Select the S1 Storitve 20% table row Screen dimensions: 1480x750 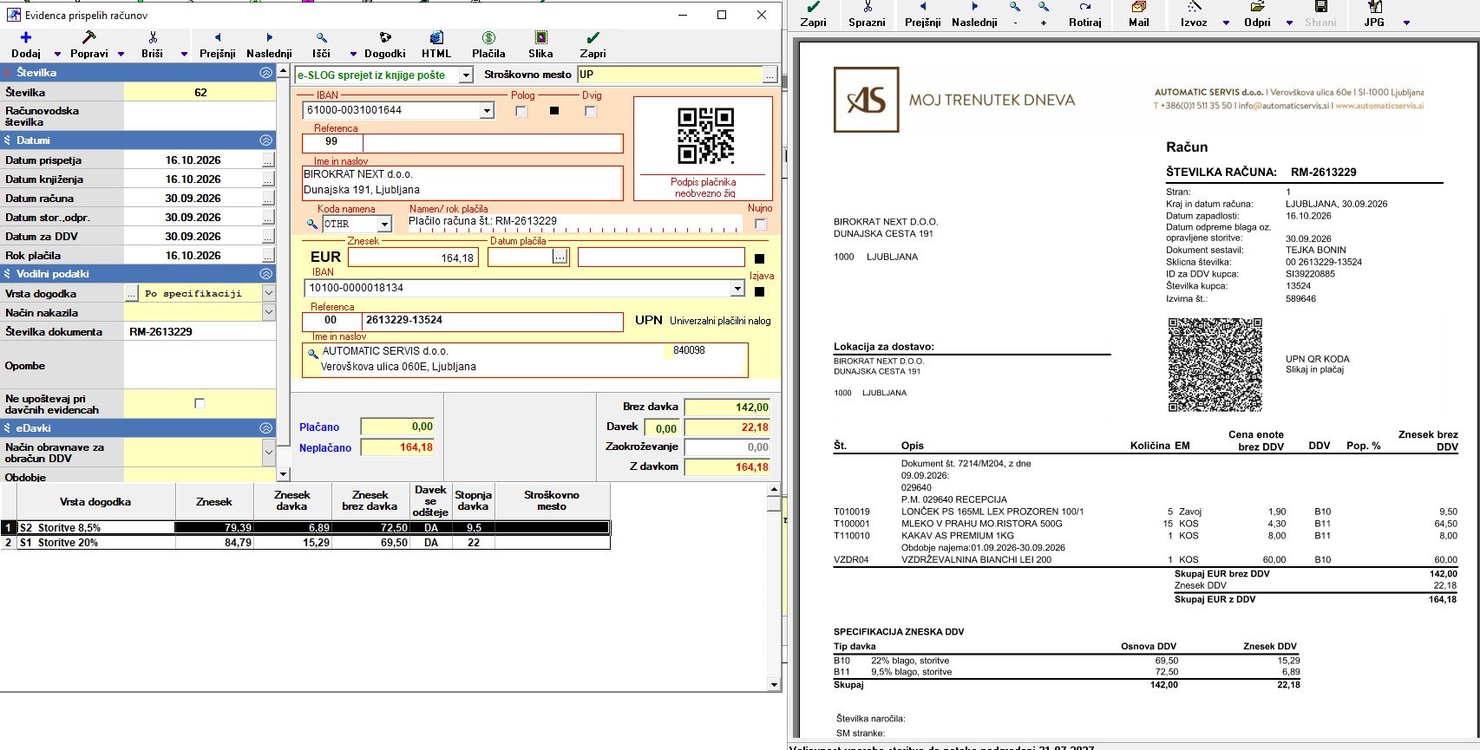[x=305, y=543]
